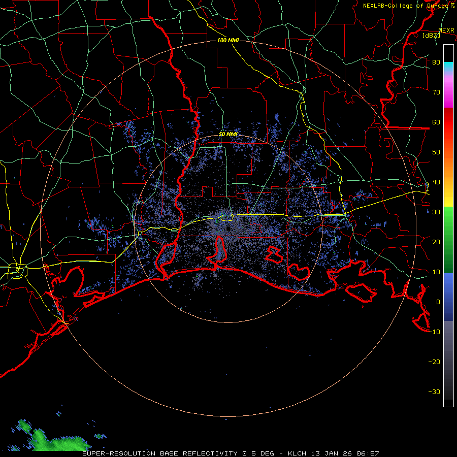Click the NEXR label above the color scale
This screenshot has height=457, width=457.
[x=446, y=30]
